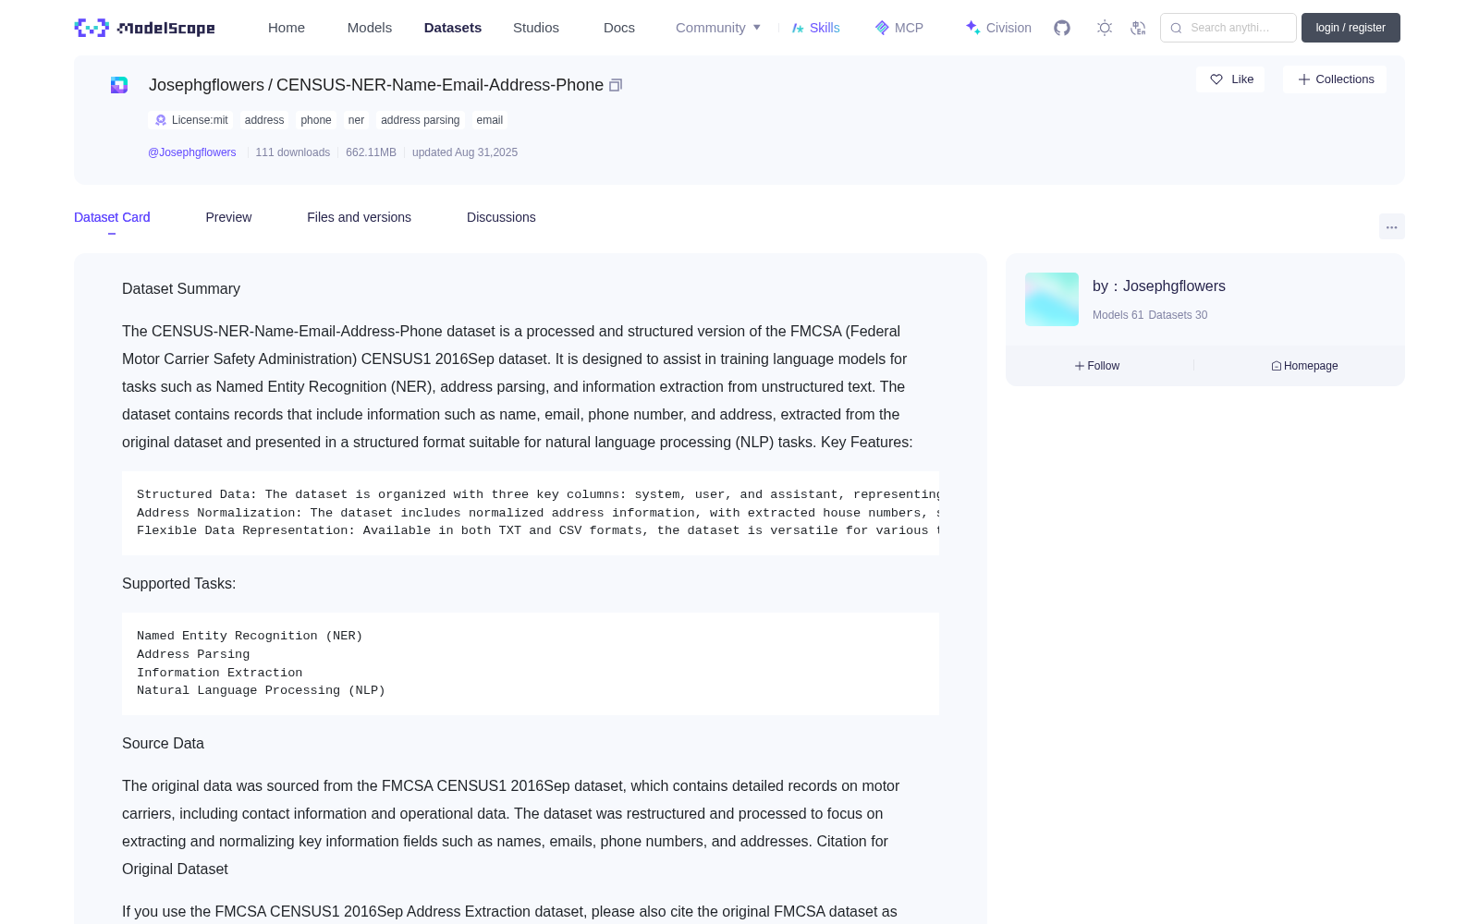Image resolution: width=1479 pixels, height=924 pixels.
Task: Copy dataset name with the copy icon
Action: pos(616,85)
